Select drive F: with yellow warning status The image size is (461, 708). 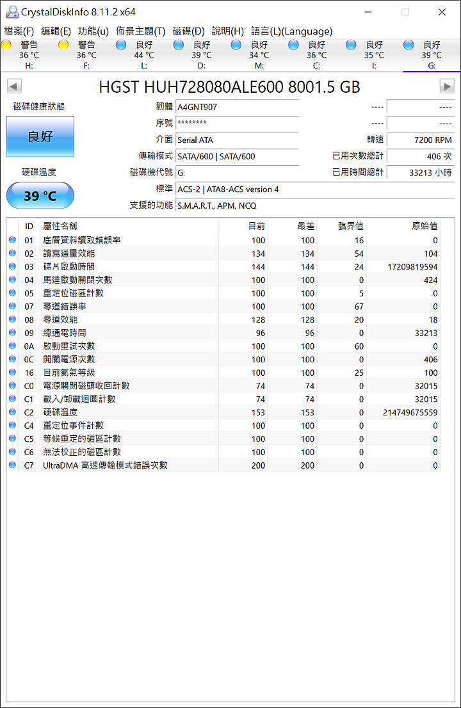(x=86, y=55)
